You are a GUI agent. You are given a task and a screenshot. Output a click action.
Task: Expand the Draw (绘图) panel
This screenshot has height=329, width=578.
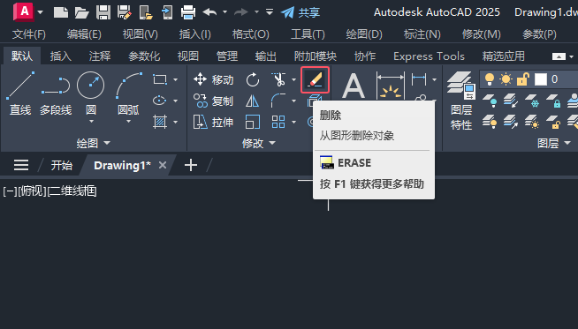coord(94,143)
